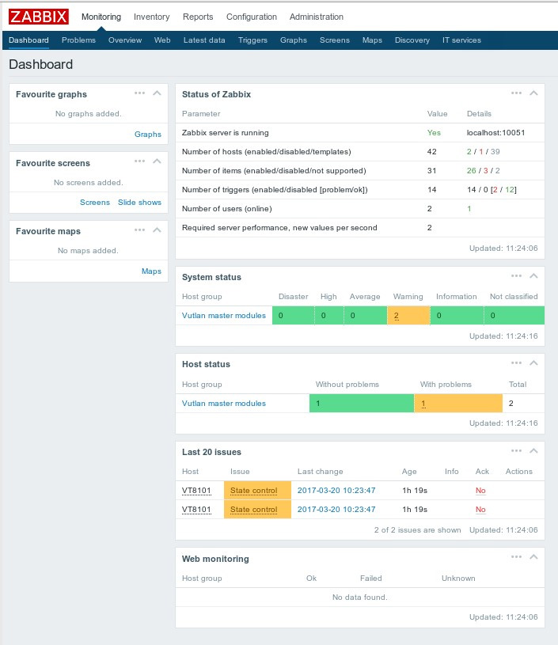Open the Graphs submenu tab
Viewport: 558px width, 645px height.
tap(294, 40)
